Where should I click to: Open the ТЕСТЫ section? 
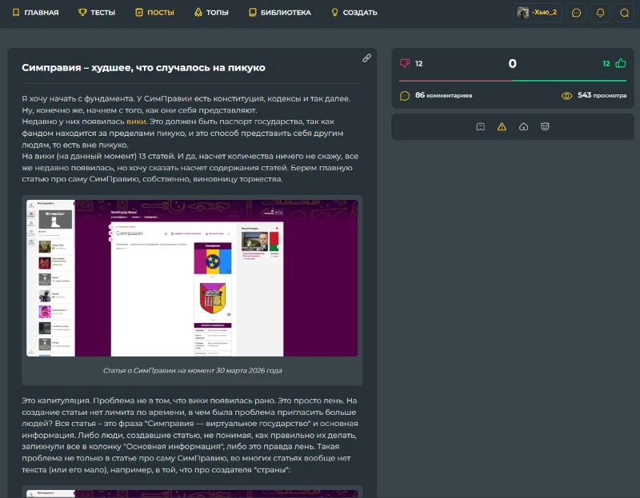[97, 13]
